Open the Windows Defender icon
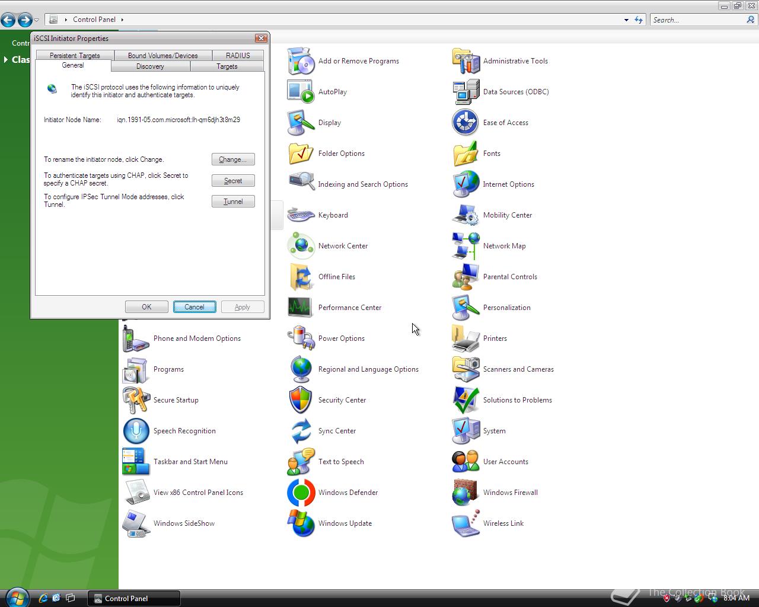 click(x=301, y=493)
